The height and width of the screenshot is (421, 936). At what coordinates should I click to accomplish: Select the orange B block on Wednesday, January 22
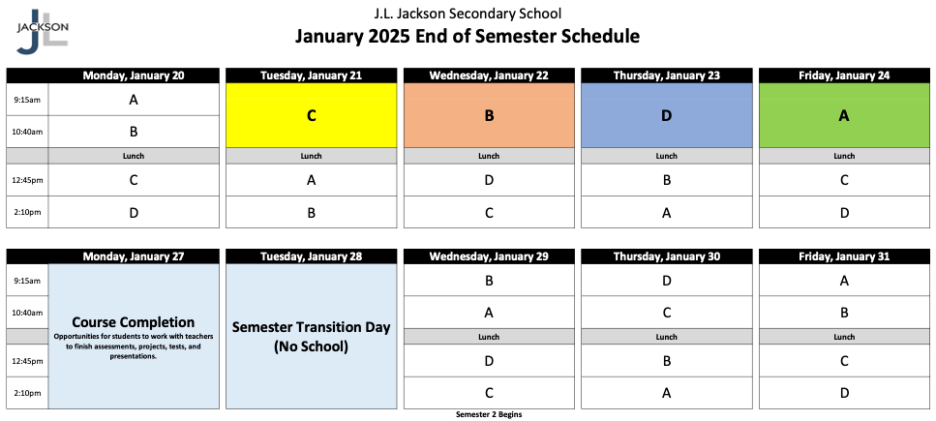(x=489, y=115)
